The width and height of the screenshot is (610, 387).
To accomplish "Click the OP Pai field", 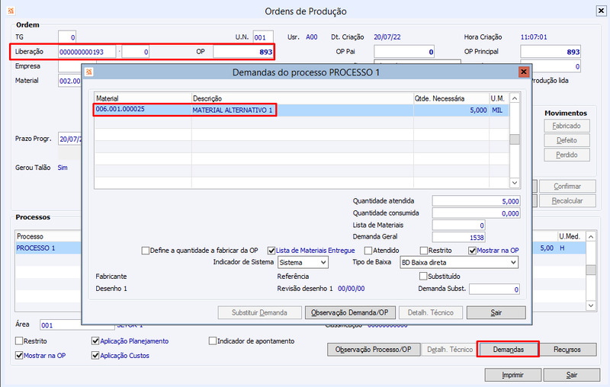I will point(404,52).
